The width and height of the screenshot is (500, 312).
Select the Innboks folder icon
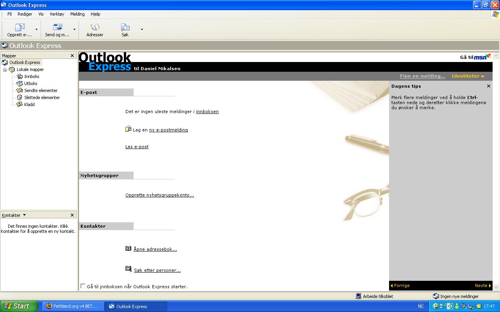(x=20, y=76)
